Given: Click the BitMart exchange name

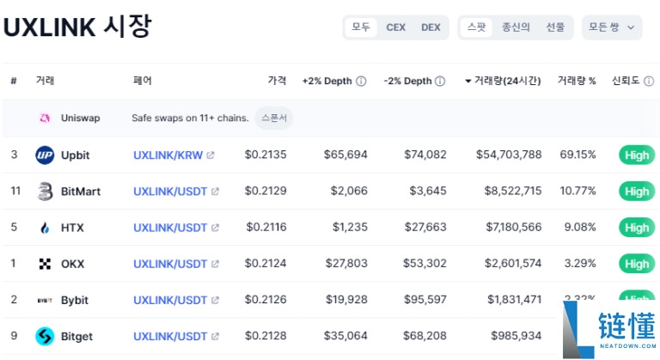Looking at the screenshot, I should (x=81, y=192).
